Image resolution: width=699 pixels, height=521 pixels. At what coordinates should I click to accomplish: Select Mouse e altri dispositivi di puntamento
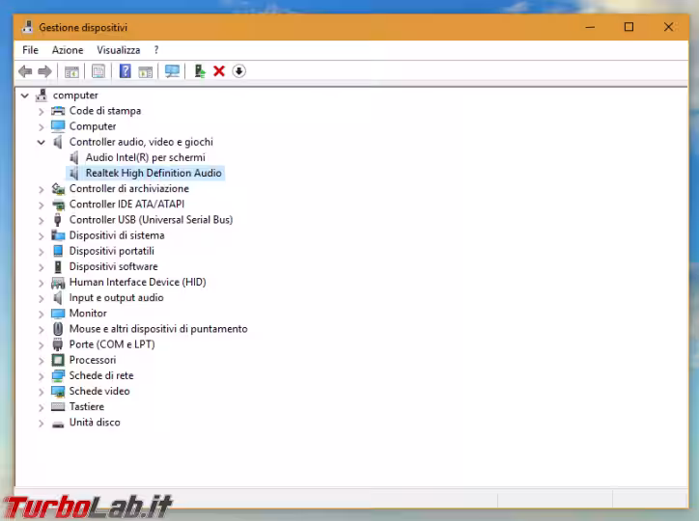click(x=158, y=329)
